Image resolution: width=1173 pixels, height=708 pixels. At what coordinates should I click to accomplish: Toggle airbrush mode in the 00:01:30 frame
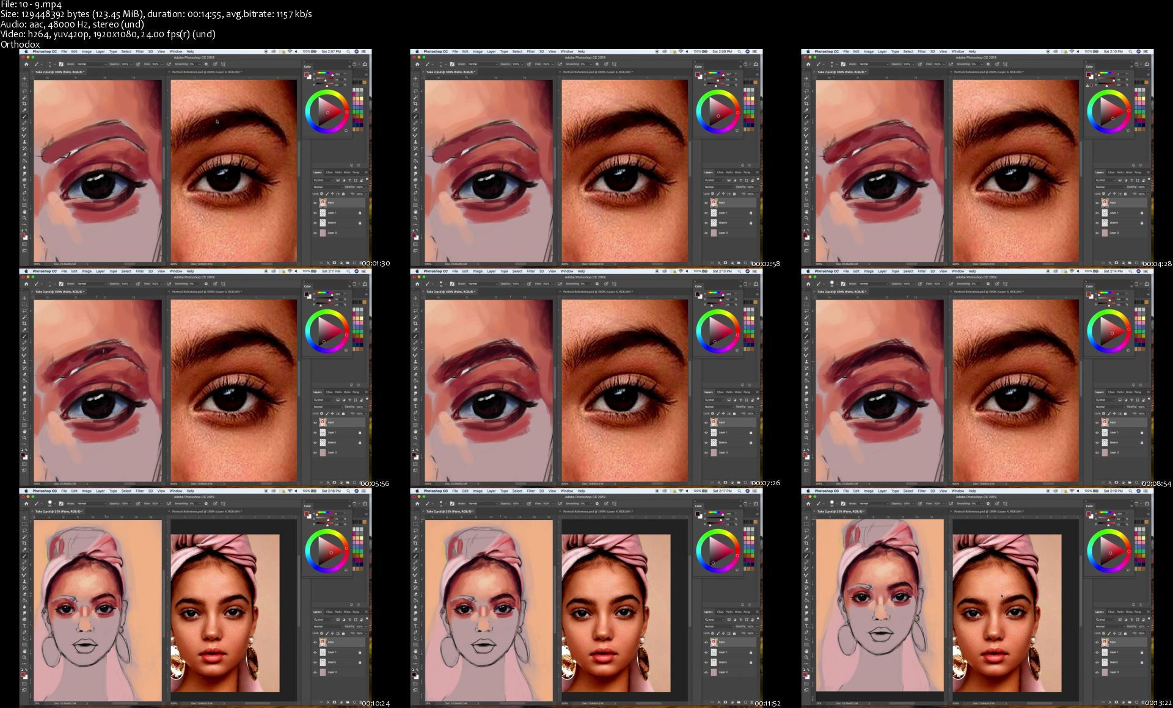point(169,64)
